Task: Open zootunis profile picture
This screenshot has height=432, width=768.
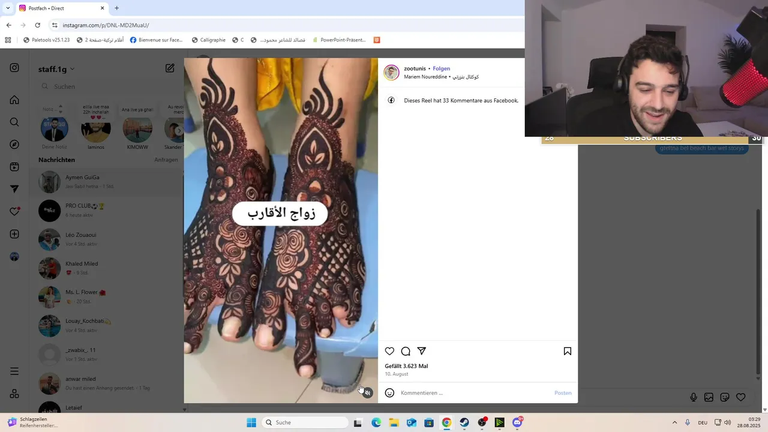Action: [x=391, y=73]
